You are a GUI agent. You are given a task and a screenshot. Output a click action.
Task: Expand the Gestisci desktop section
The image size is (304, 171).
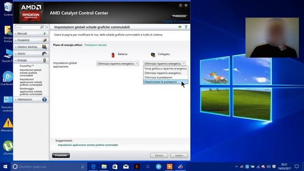[x=31, y=47]
